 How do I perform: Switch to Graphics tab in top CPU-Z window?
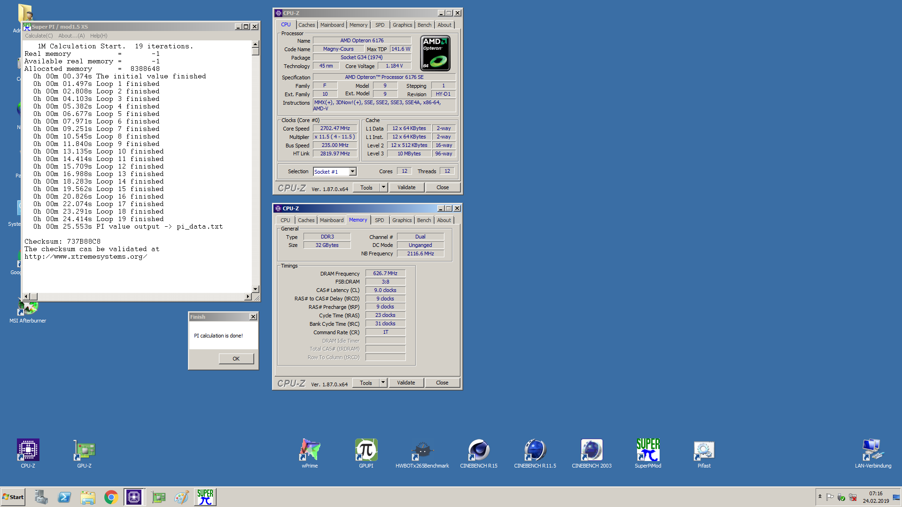pyautogui.click(x=402, y=25)
